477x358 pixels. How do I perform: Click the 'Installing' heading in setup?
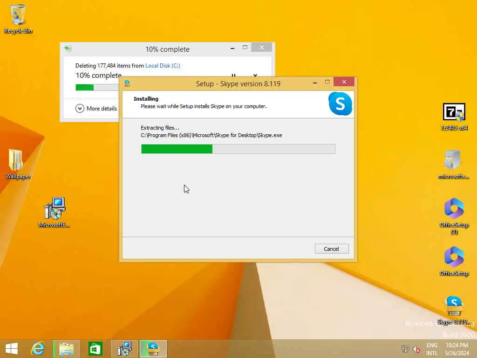146,99
